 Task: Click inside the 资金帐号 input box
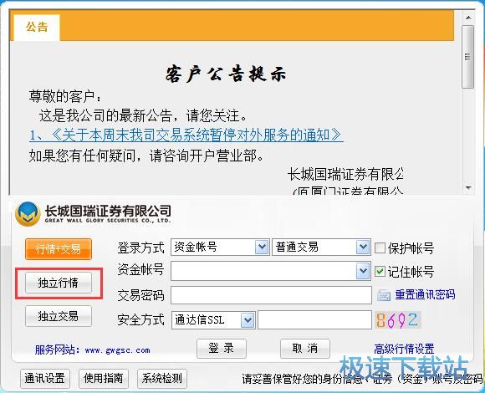tap(263, 271)
